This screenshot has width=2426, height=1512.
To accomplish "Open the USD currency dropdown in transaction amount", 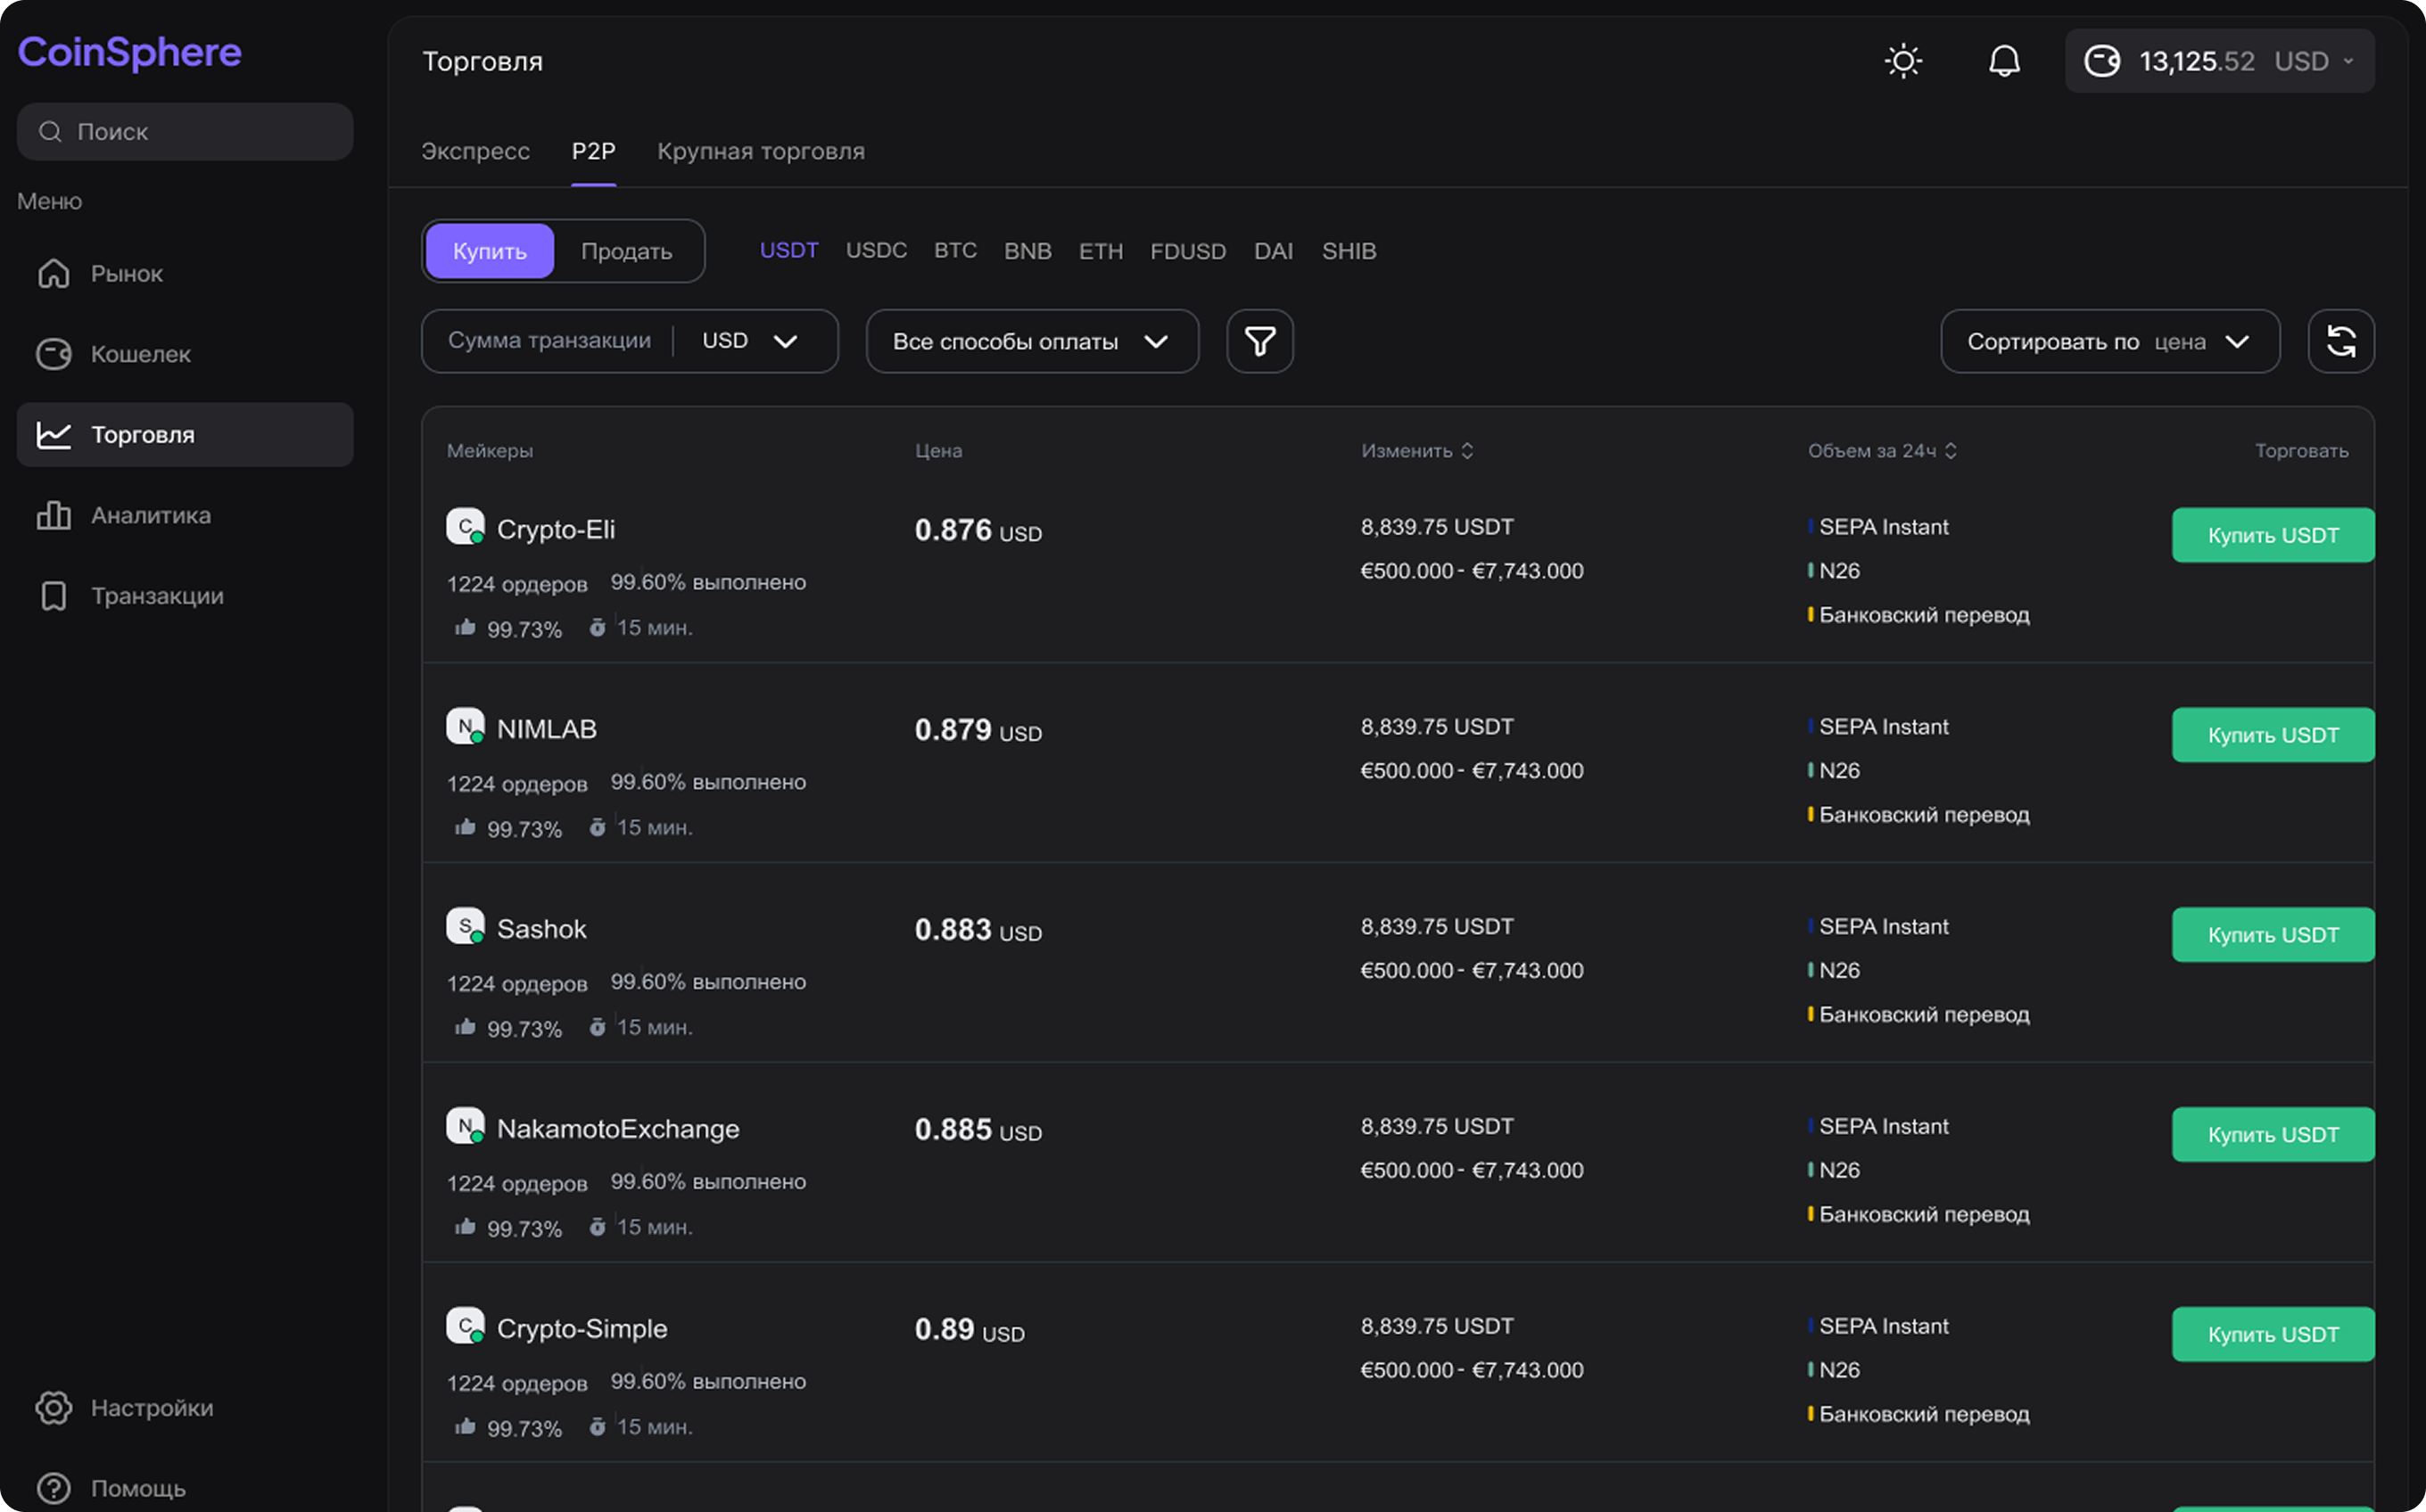I will tap(749, 341).
